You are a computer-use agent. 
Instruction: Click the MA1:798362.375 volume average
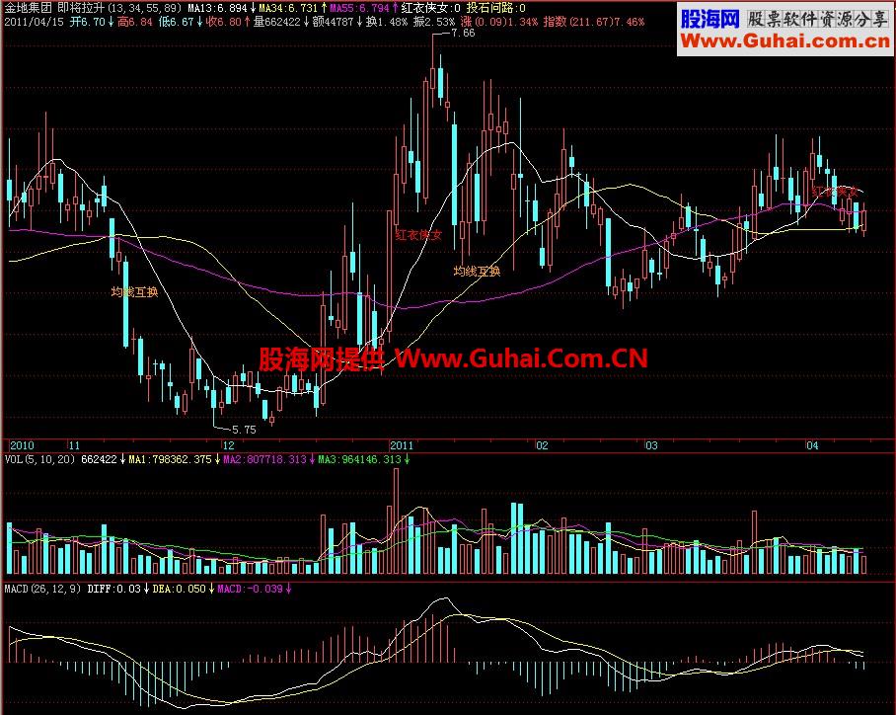tap(170, 459)
